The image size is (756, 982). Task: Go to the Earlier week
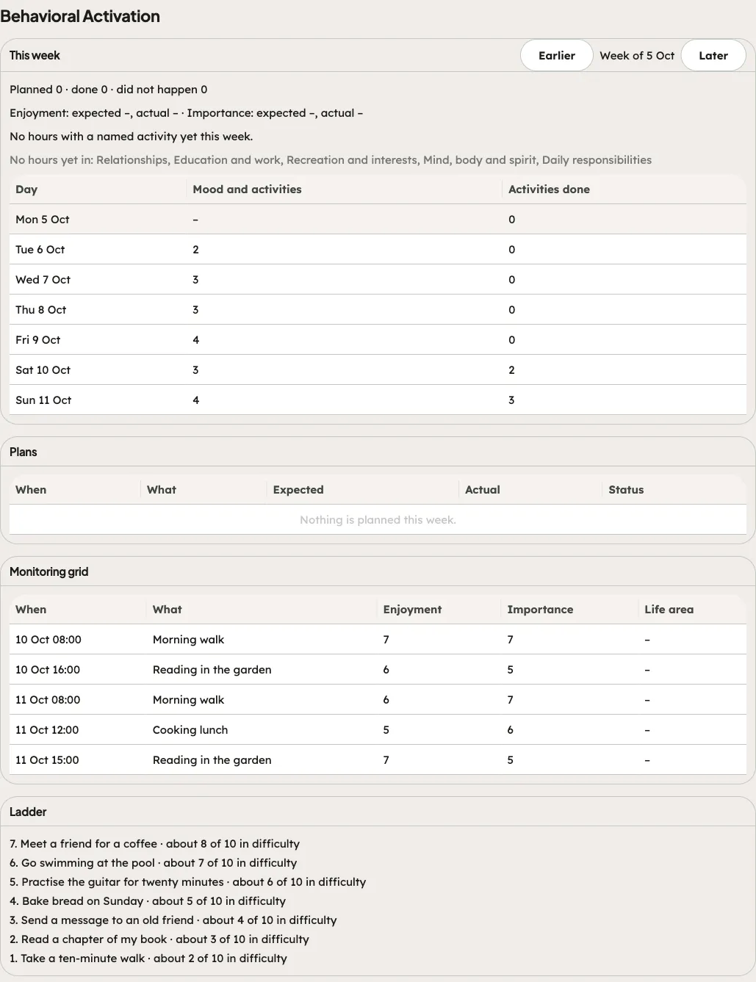click(556, 55)
